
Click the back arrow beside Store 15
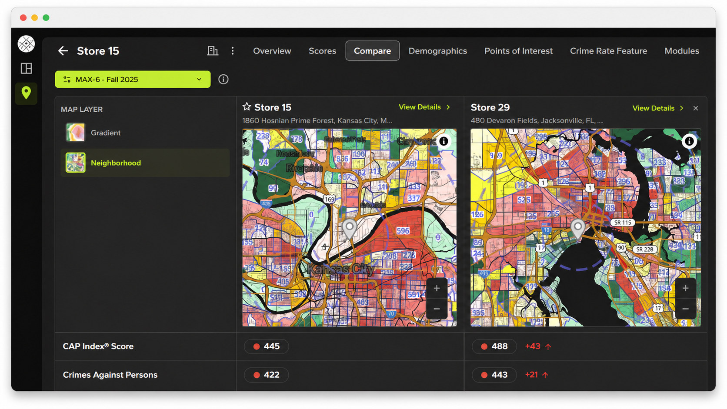[63, 51]
